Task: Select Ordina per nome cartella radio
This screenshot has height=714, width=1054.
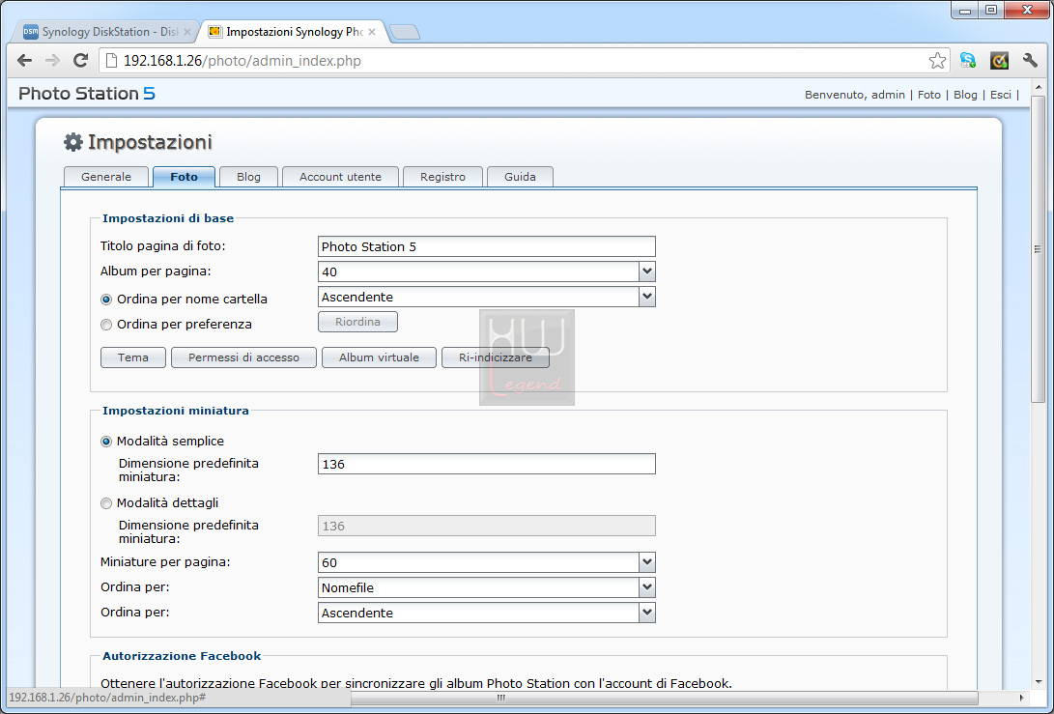Action: point(106,300)
